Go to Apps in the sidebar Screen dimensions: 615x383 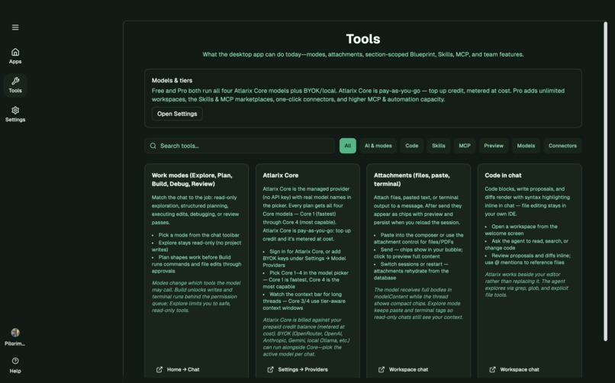pos(15,56)
